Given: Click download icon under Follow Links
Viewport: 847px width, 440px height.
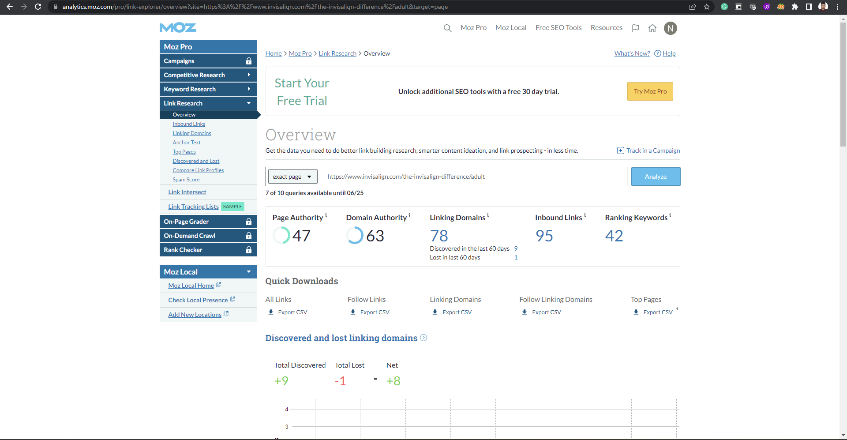Looking at the screenshot, I should tap(353, 312).
